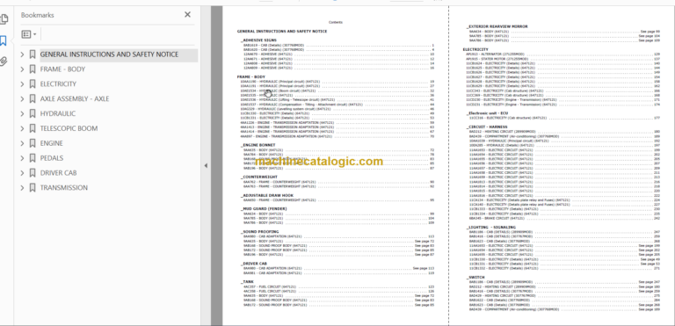Click bookmark icon beside FRAME - BODY
Image resolution: width=675 pixels, height=326 pixels.
[33, 69]
